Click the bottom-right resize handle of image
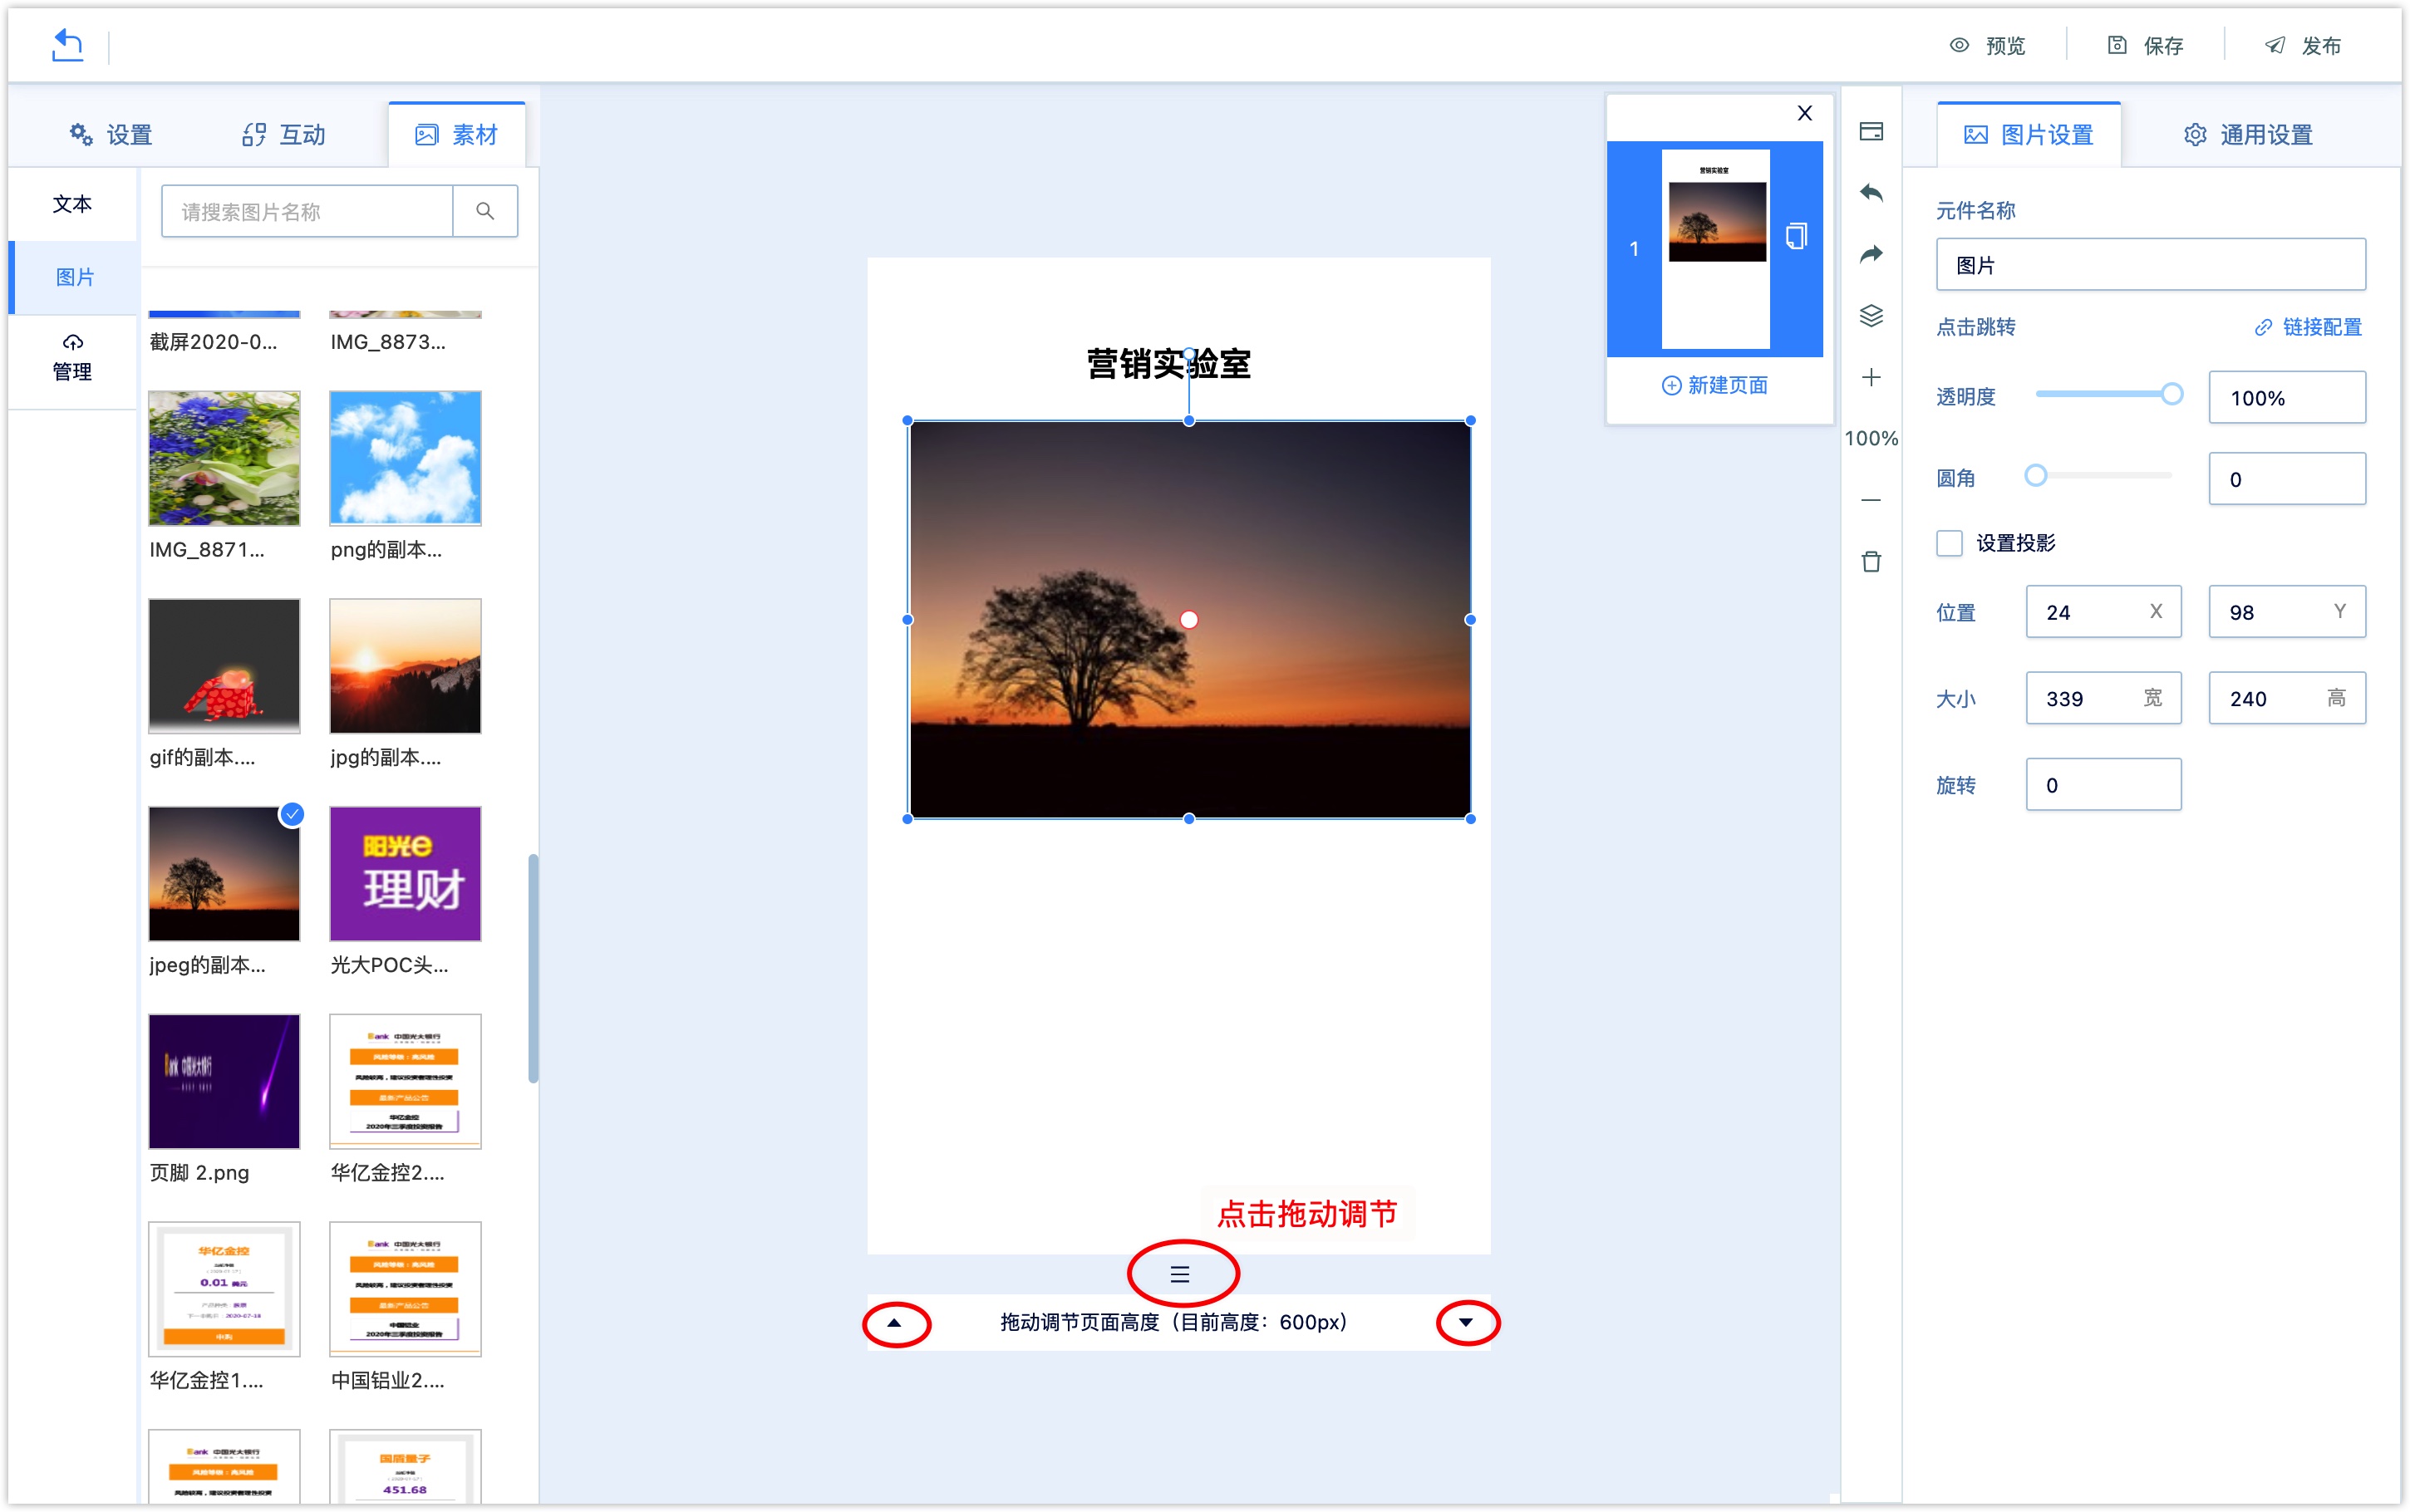 pyautogui.click(x=1470, y=819)
